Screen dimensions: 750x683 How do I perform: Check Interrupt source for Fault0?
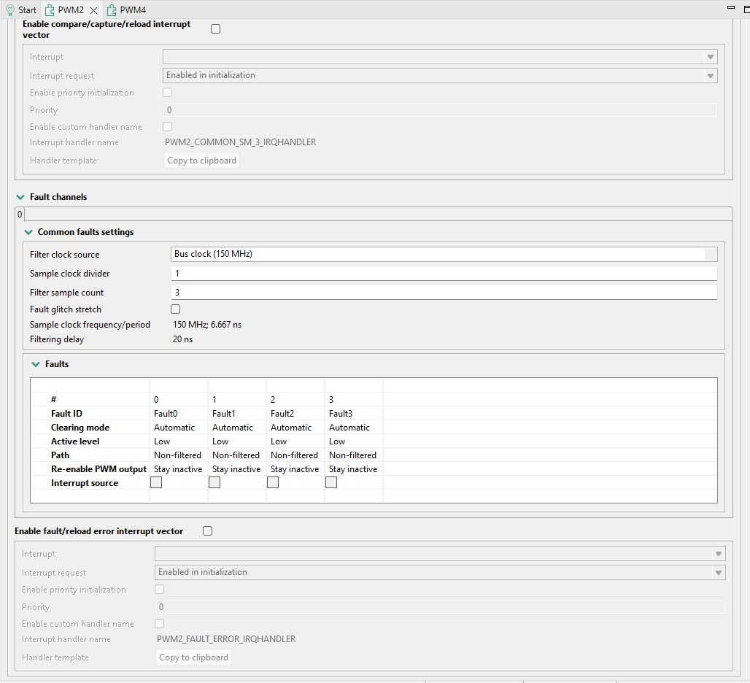[156, 482]
